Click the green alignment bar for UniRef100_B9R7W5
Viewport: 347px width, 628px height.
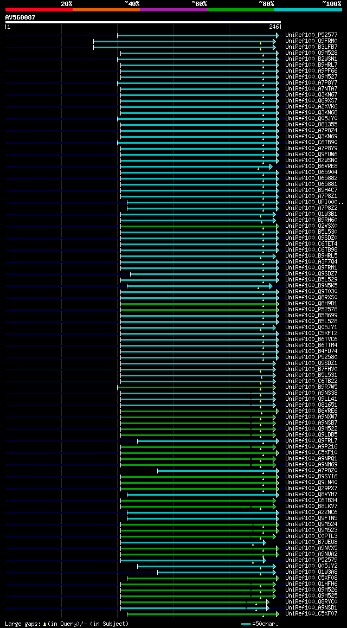click(196, 387)
